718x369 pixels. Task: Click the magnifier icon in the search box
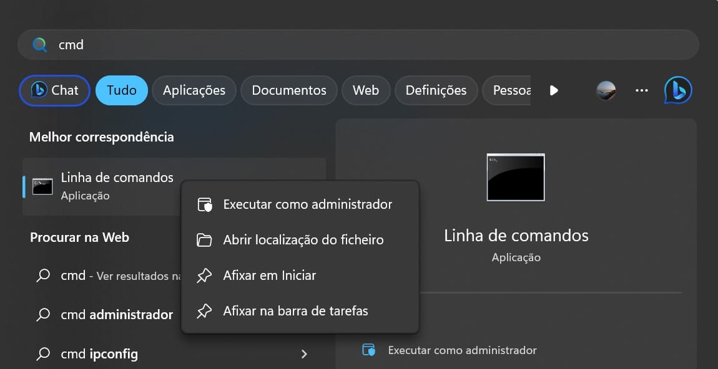pyautogui.click(x=40, y=45)
